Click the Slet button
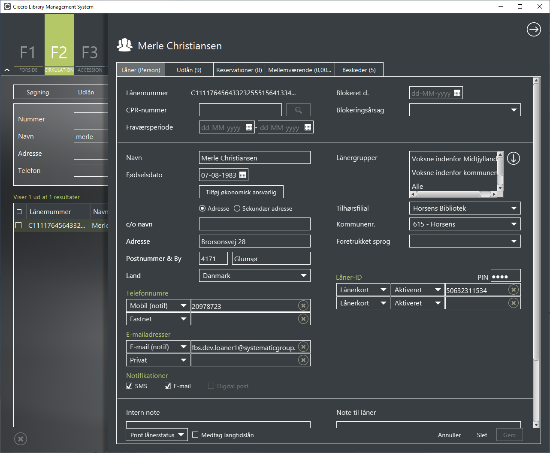The height and width of the screenshot is (453, 550). 482,435
